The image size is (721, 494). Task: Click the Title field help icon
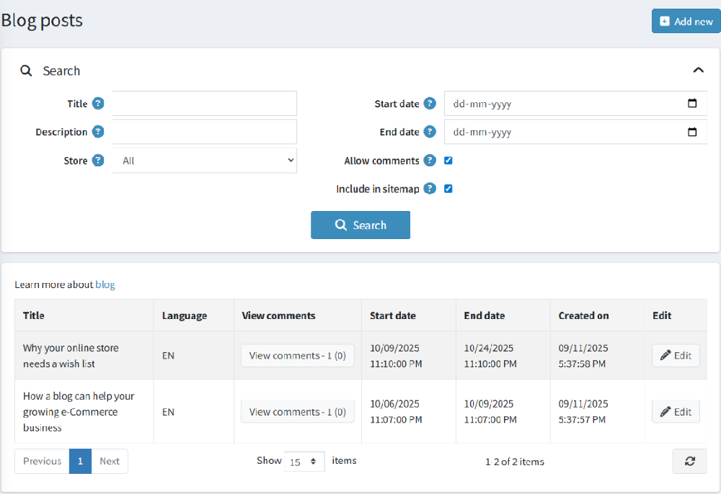coord(98,104)
